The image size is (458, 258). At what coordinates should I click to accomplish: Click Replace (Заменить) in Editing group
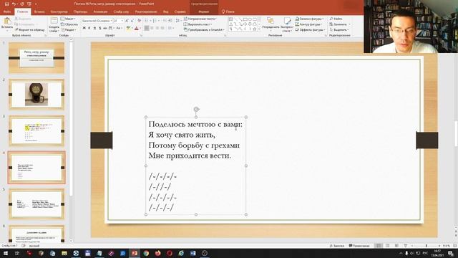340,24
